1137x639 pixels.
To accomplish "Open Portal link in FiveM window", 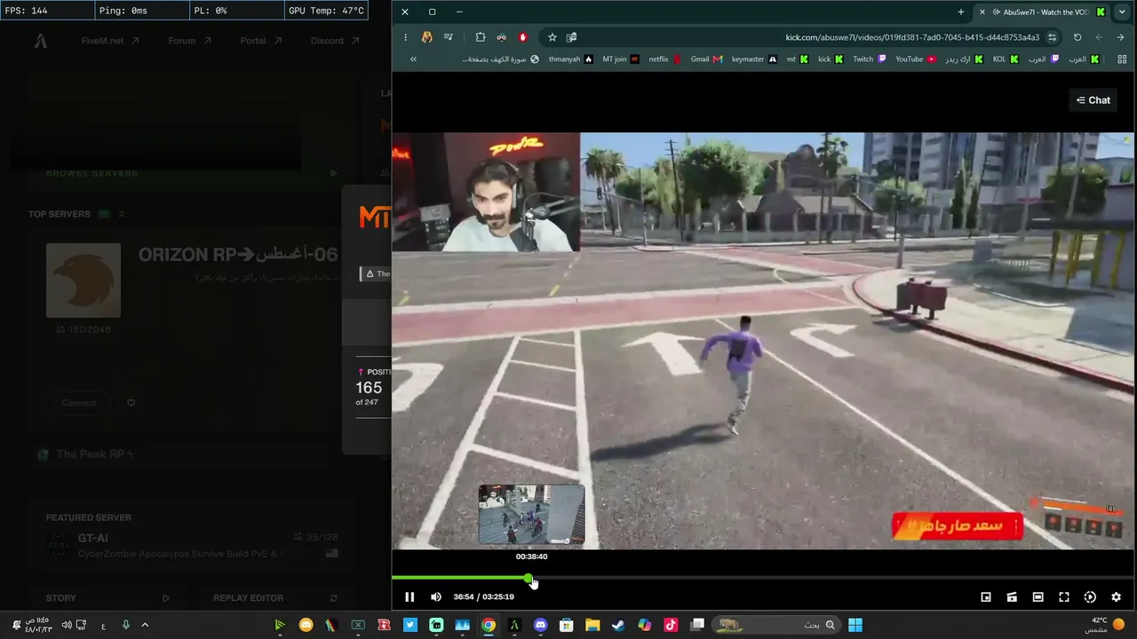I will [x=261, y=41].
